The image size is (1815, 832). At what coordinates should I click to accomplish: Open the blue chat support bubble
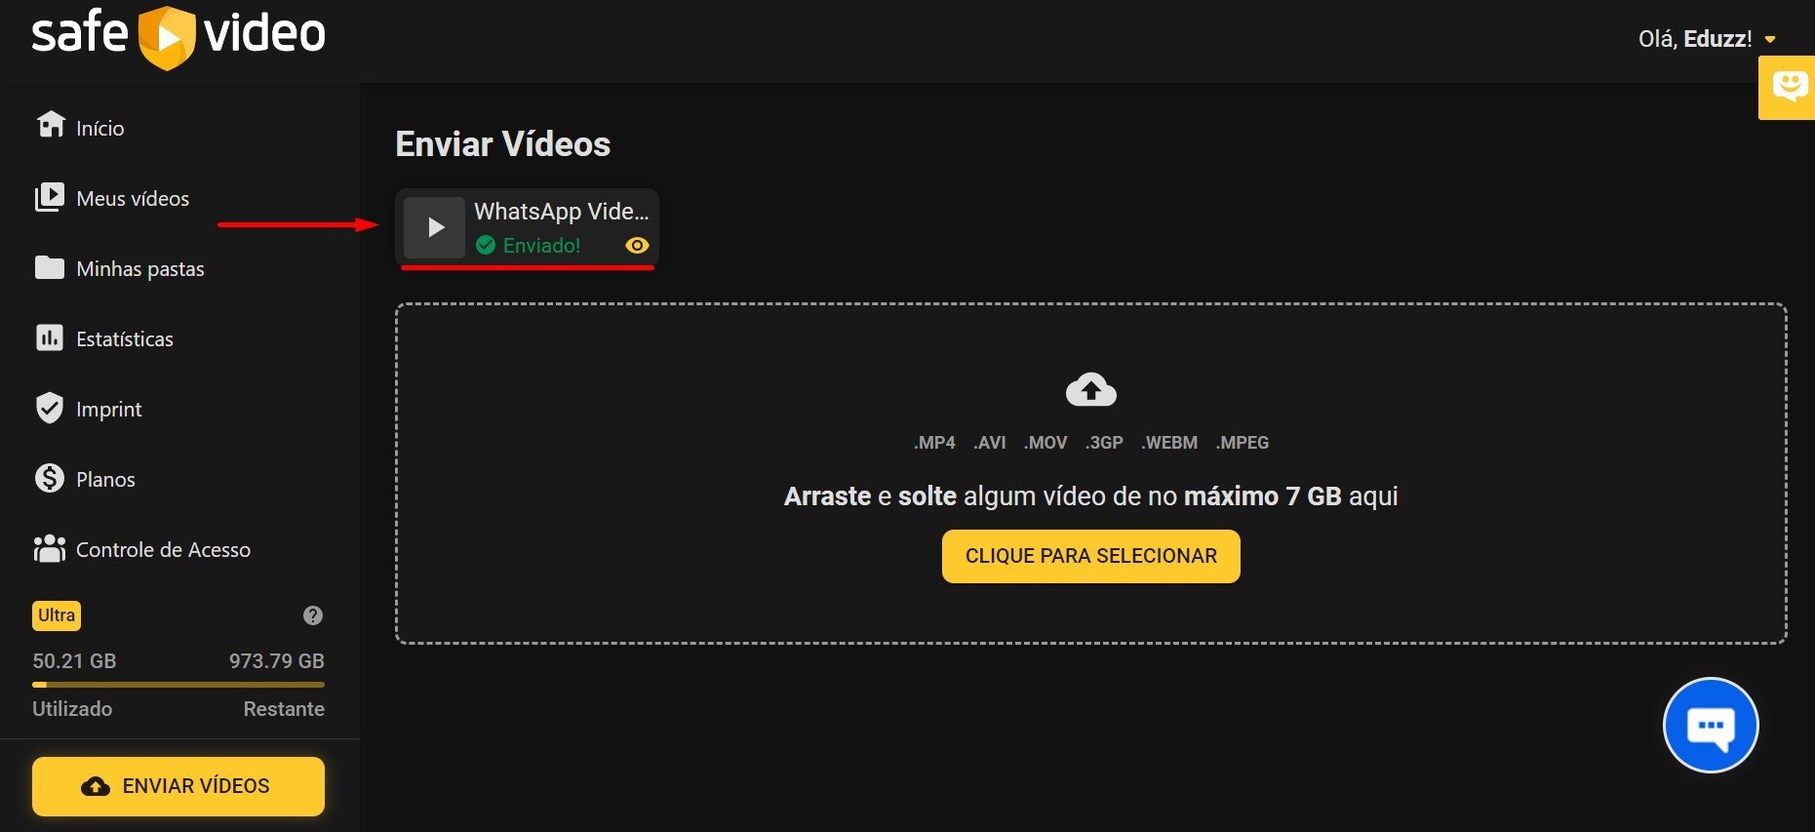pos(1711,726)
